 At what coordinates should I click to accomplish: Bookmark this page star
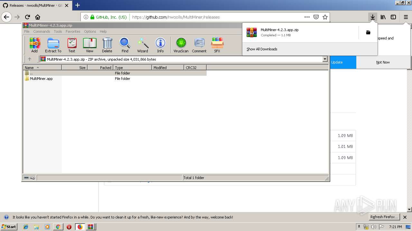click(x=325, y=17)
